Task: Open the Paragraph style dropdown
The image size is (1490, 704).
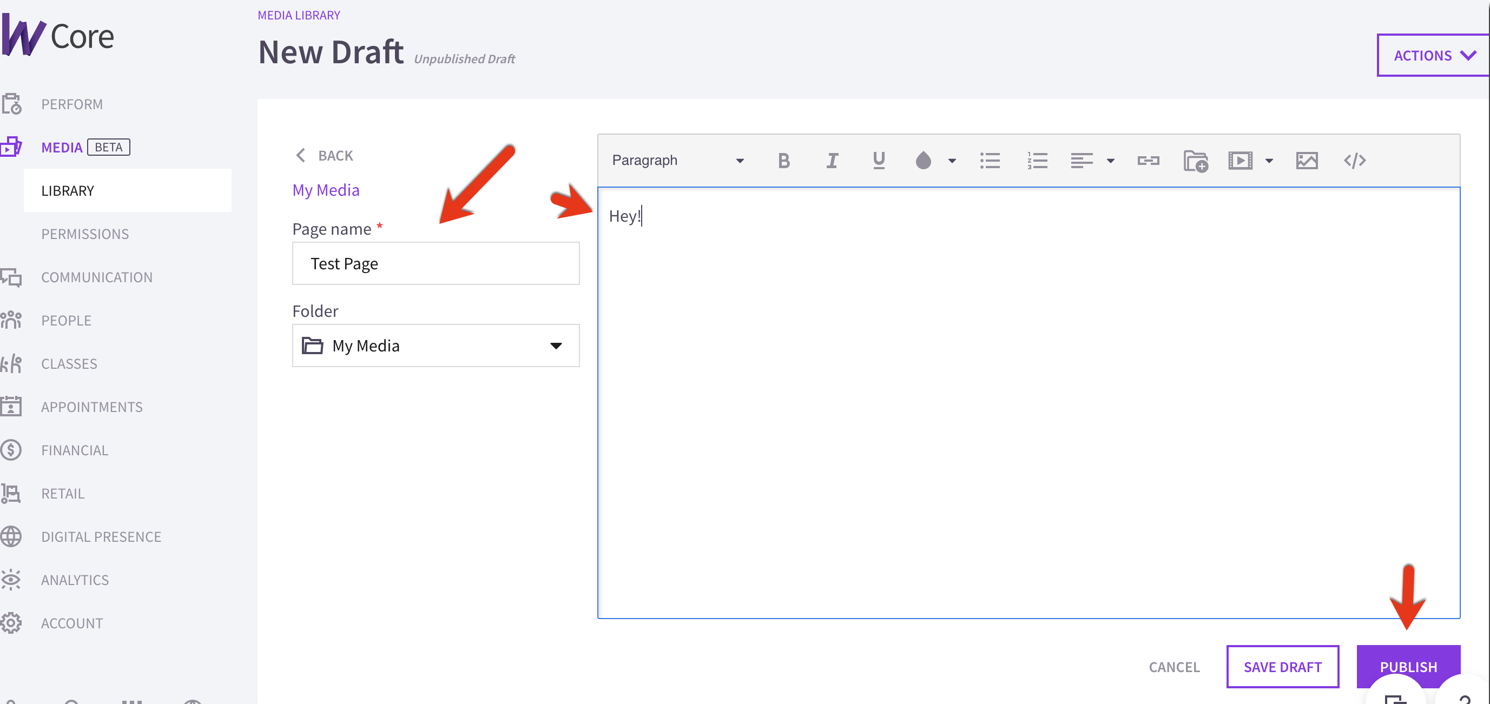Action: (x=677, y=160)
